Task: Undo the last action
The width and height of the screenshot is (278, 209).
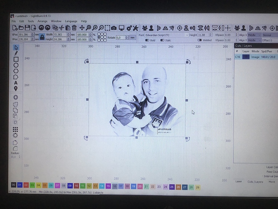Action: [41, 28]
